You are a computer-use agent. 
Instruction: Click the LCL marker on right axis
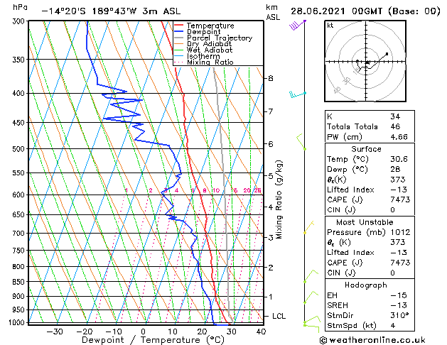click(280, 316)
